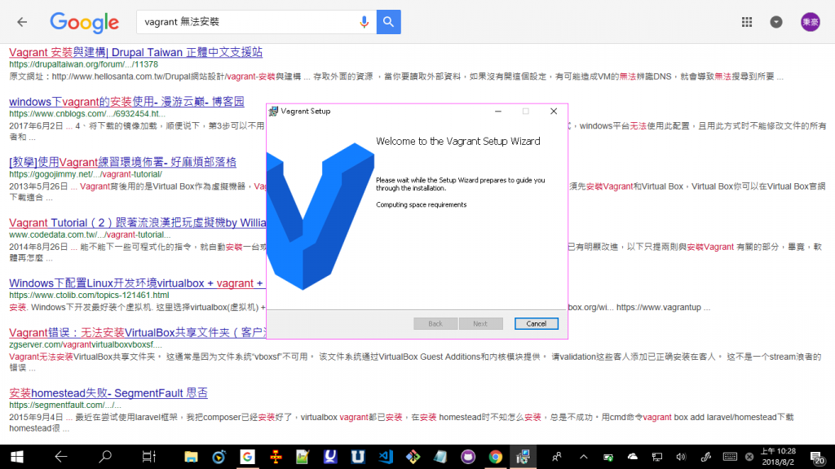The height and width of the screenshot is (469, 835).
Task: Click 'Welcome to the Vagrant Setup Wizard' heading
Action: (x=458, y=142)
